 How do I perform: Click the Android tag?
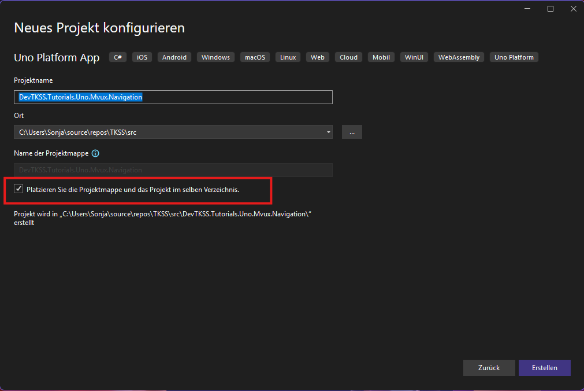[174, 57]
